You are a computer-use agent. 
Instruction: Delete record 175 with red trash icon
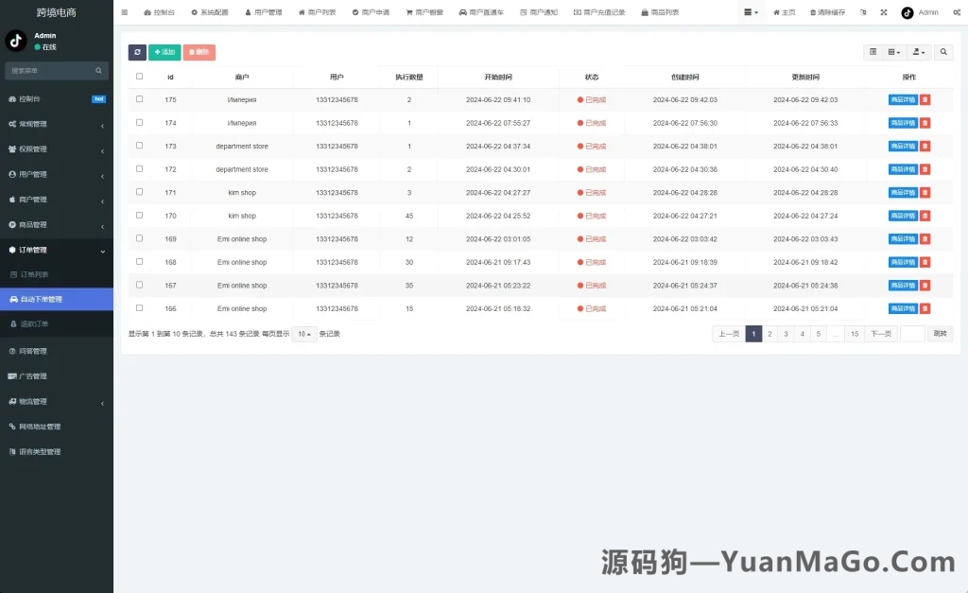pyautogui.click(x=925, y=98)
